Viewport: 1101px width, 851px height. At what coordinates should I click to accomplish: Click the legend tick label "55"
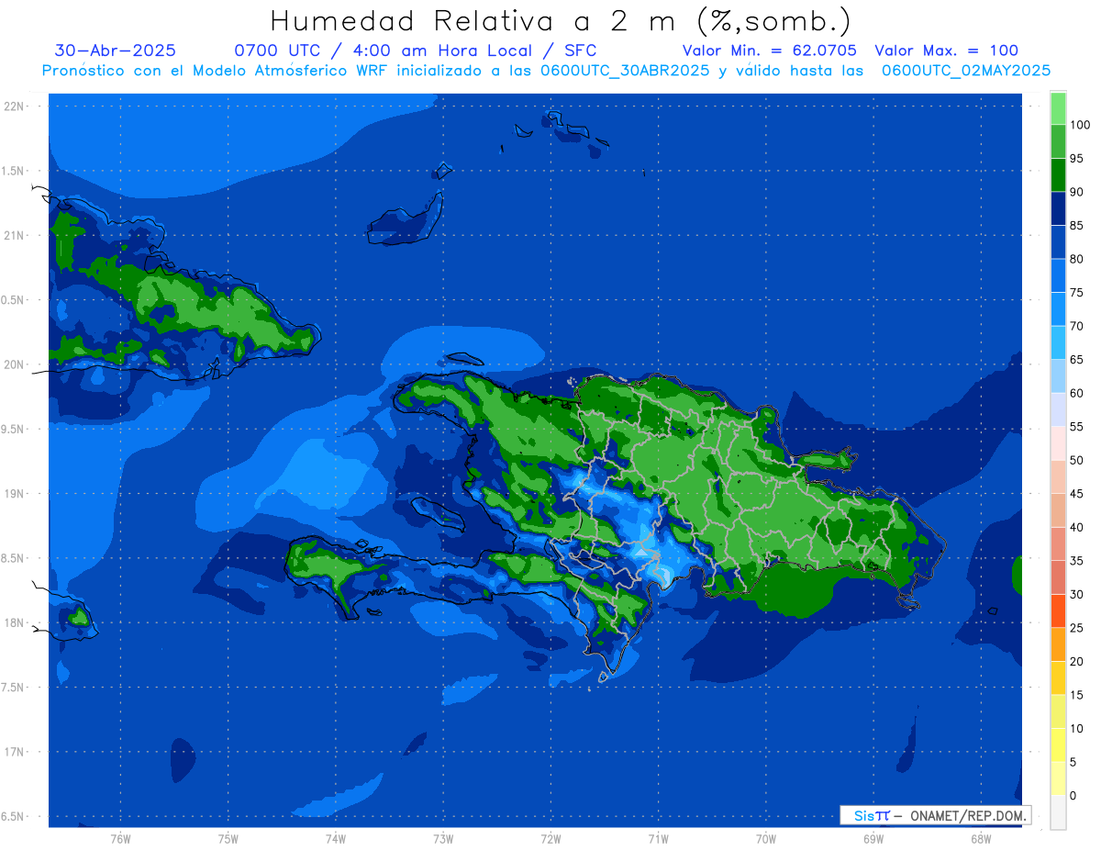pyautogui.click(x=1076, y=427)
